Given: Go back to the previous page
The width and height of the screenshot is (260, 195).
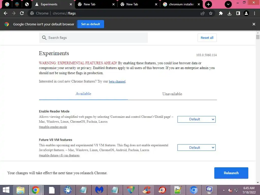Looking at the screenshot, I should pyautogui.click(x=6, y=13).
